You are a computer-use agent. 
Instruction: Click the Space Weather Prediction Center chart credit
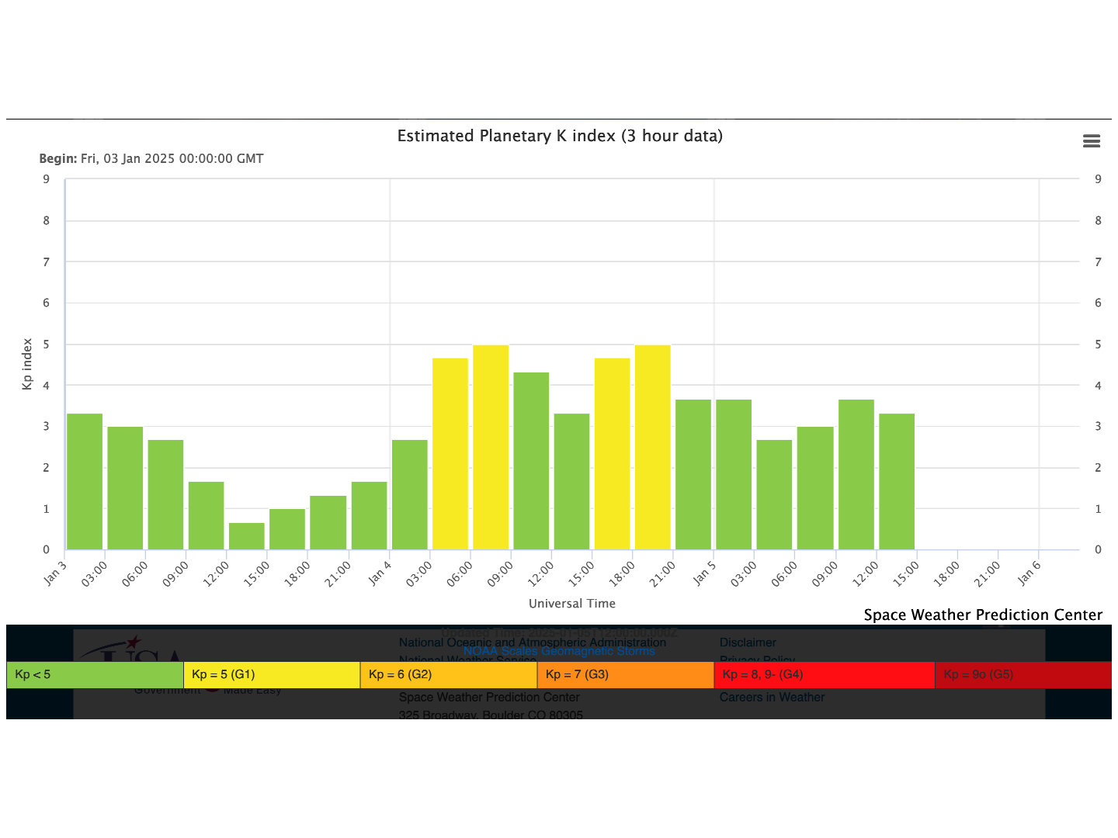click(982, 615)
